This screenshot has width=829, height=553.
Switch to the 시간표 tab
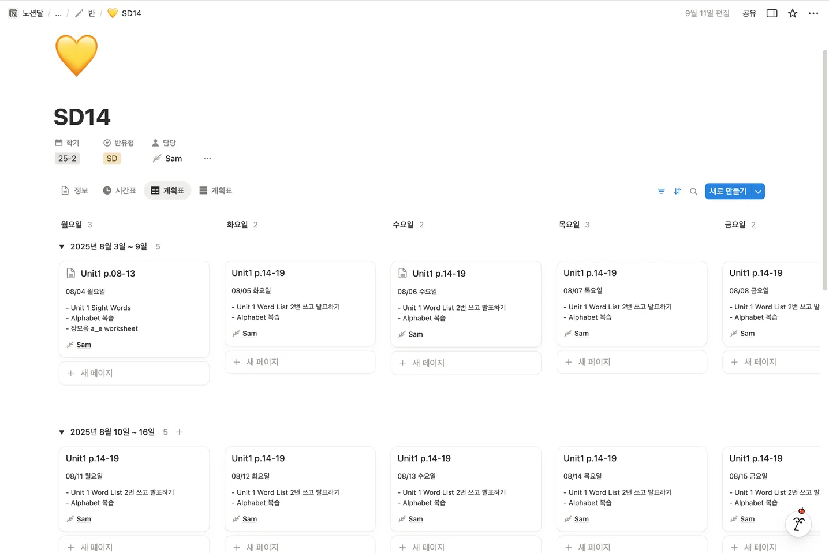pos(120,190)
